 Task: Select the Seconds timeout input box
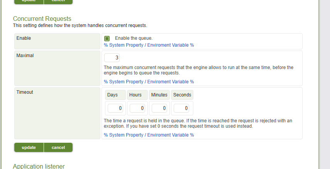[181, 108]
